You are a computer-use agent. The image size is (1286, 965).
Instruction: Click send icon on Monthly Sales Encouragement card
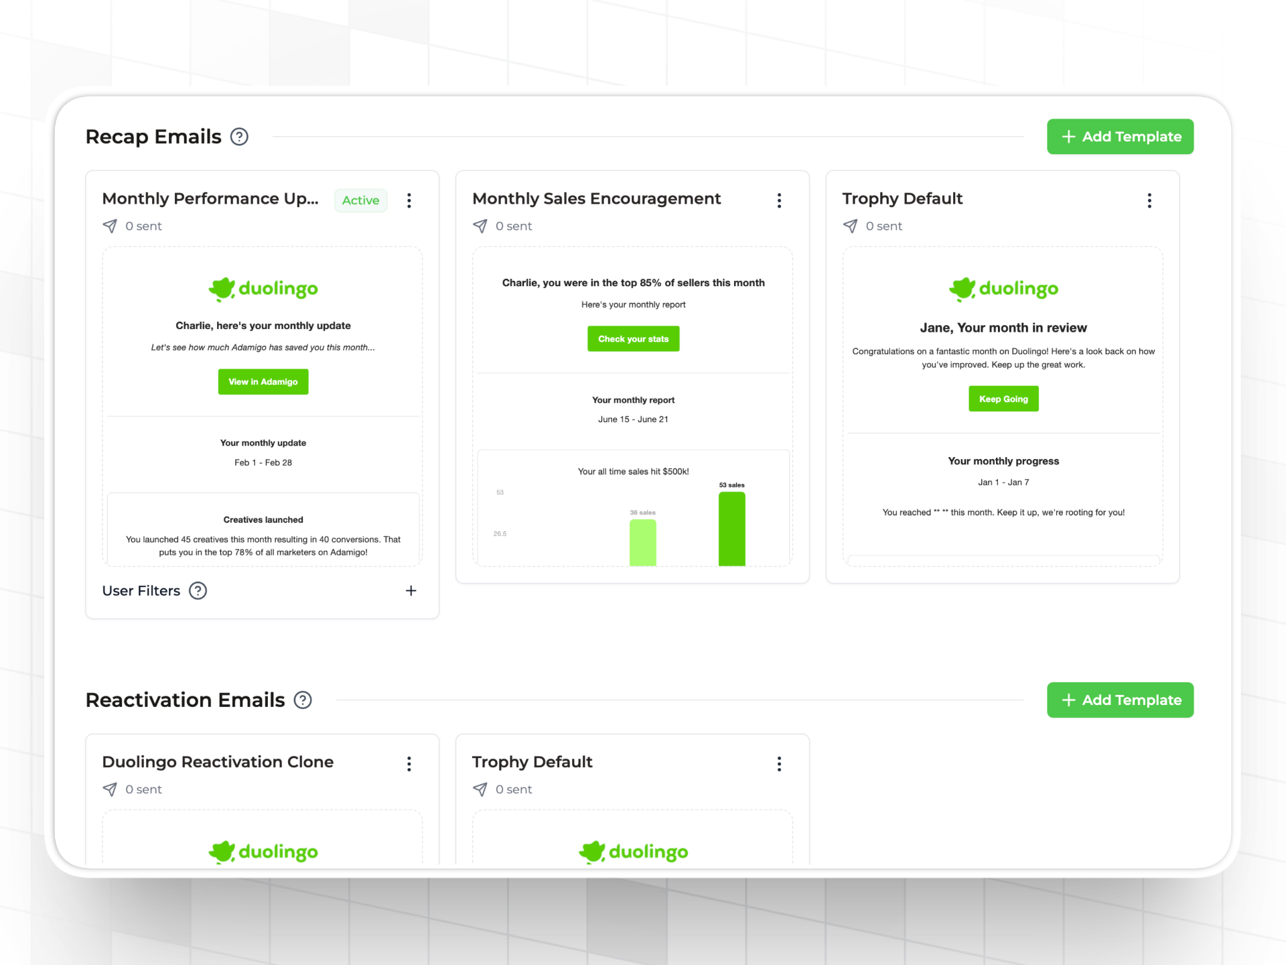[x=480, y=226]
